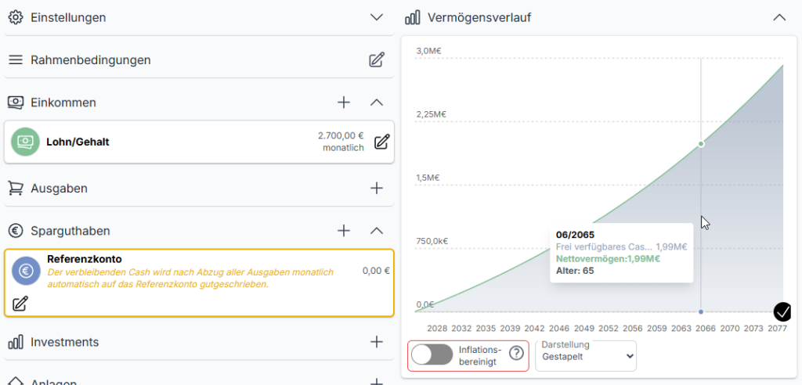This screenshot has height=385, width=802.
Task: Click the Vermögensverlauf bar chart icon
Action: pos(412,17)
